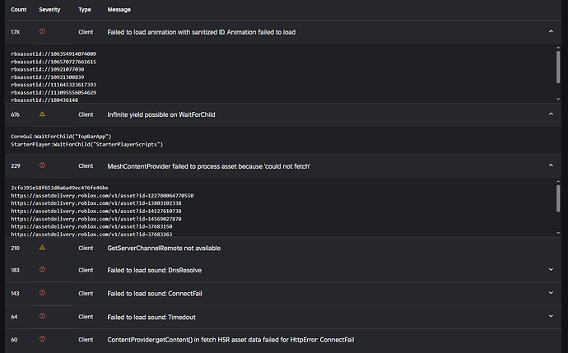Expand the Failed to load sound Timedout row
The width and height of the screenshot is (568, 353).
pyautogui.click(x=551, y=317)
